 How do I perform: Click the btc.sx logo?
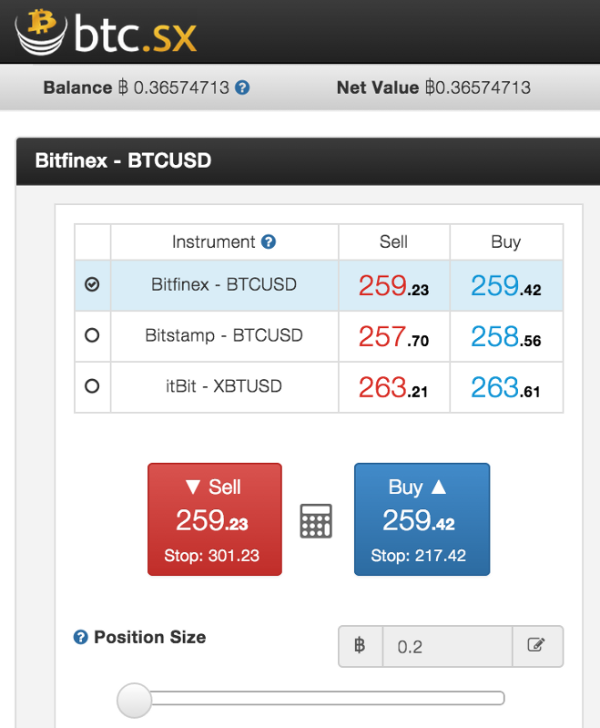pos(107,32)
